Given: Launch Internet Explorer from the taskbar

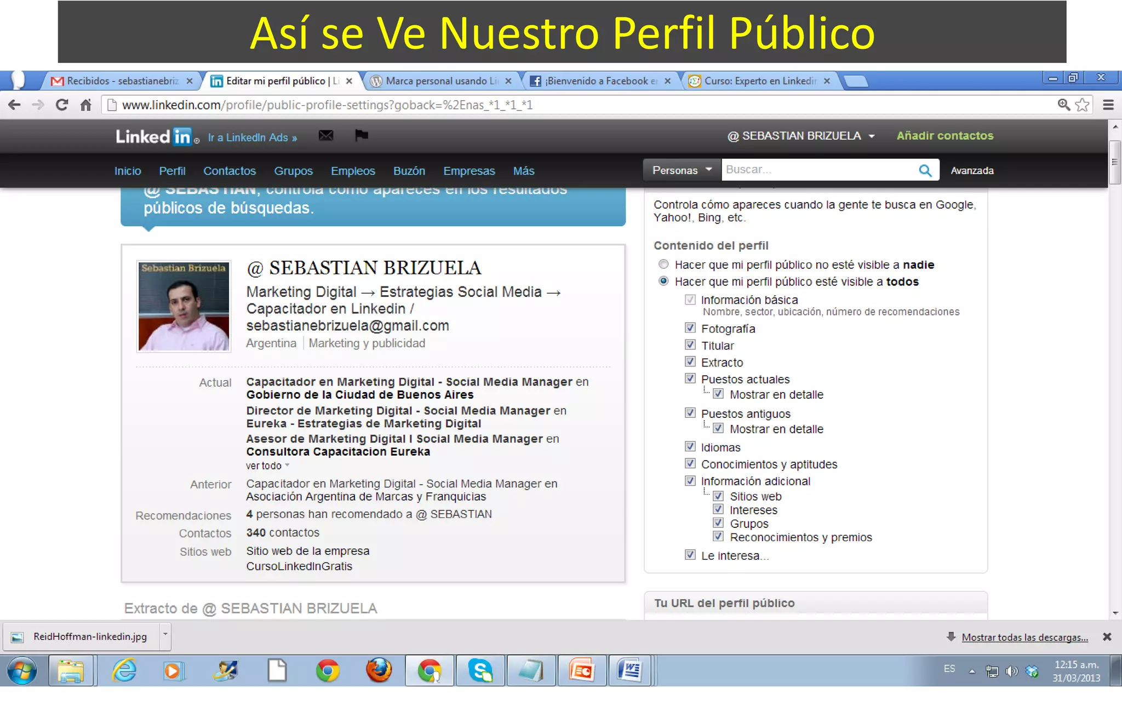Looking at the screenshot, I should pyautogui.click(x=124, y=670).
